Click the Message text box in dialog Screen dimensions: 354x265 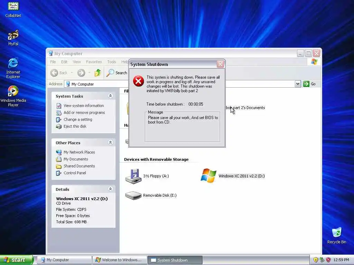(x=183, y=127)
